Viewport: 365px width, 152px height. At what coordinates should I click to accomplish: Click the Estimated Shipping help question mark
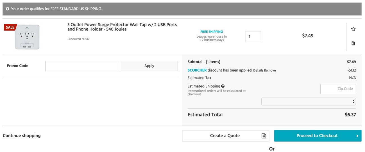(x=223, y=86)
